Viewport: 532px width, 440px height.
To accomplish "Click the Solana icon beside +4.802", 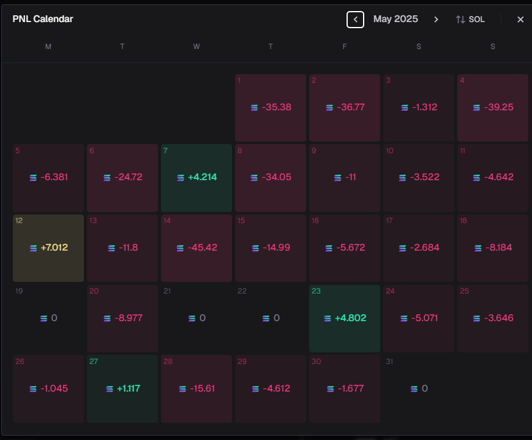I will click(328, 319).
